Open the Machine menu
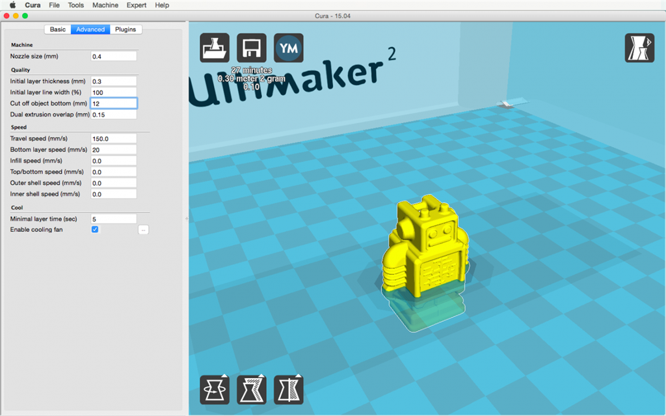 pos(105,5)
